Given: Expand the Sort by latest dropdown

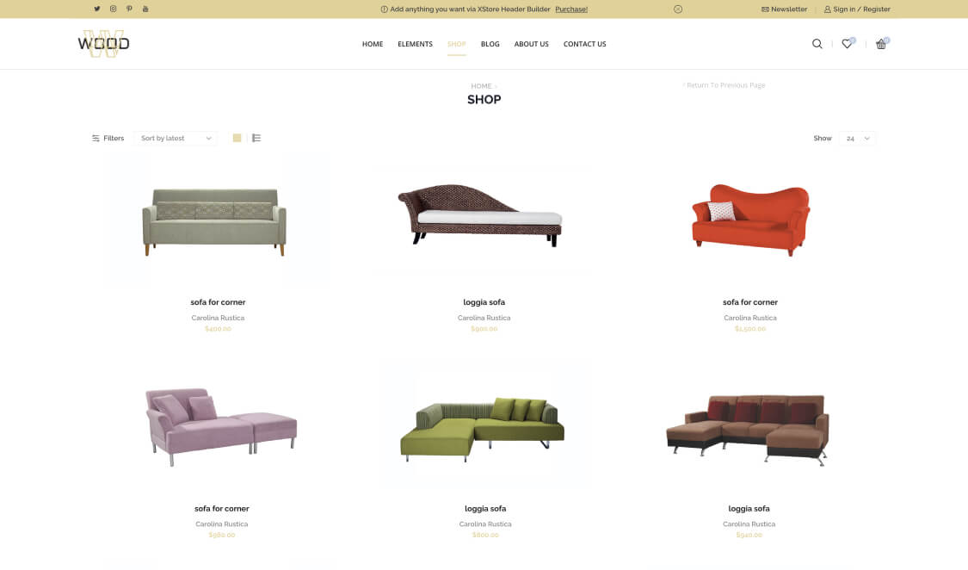Looking at the screenshot, I should 176,139.
